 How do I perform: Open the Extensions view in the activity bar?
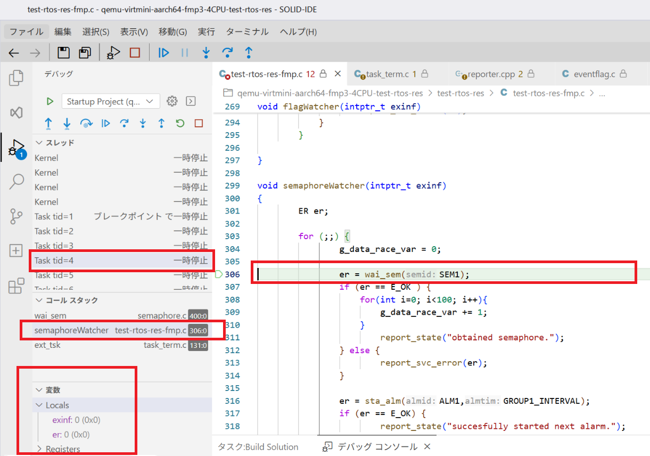(17, 286)
